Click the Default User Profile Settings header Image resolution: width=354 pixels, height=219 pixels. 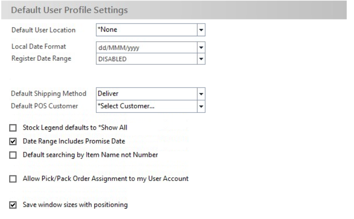69,10
